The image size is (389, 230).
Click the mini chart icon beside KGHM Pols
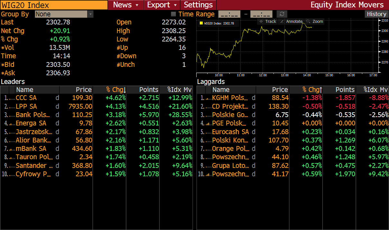208,98
